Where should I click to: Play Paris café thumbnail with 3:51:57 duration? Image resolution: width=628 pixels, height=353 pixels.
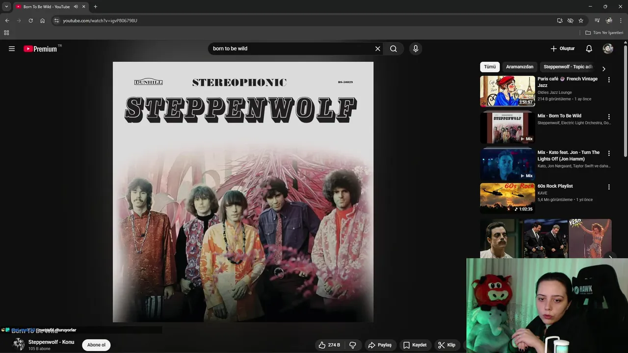point(507,91)
